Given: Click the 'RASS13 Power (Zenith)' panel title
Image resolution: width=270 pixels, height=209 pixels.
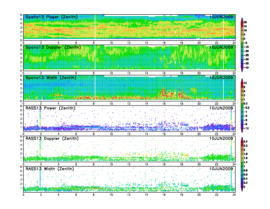Looking at the screenshot, I should [50, 108].
